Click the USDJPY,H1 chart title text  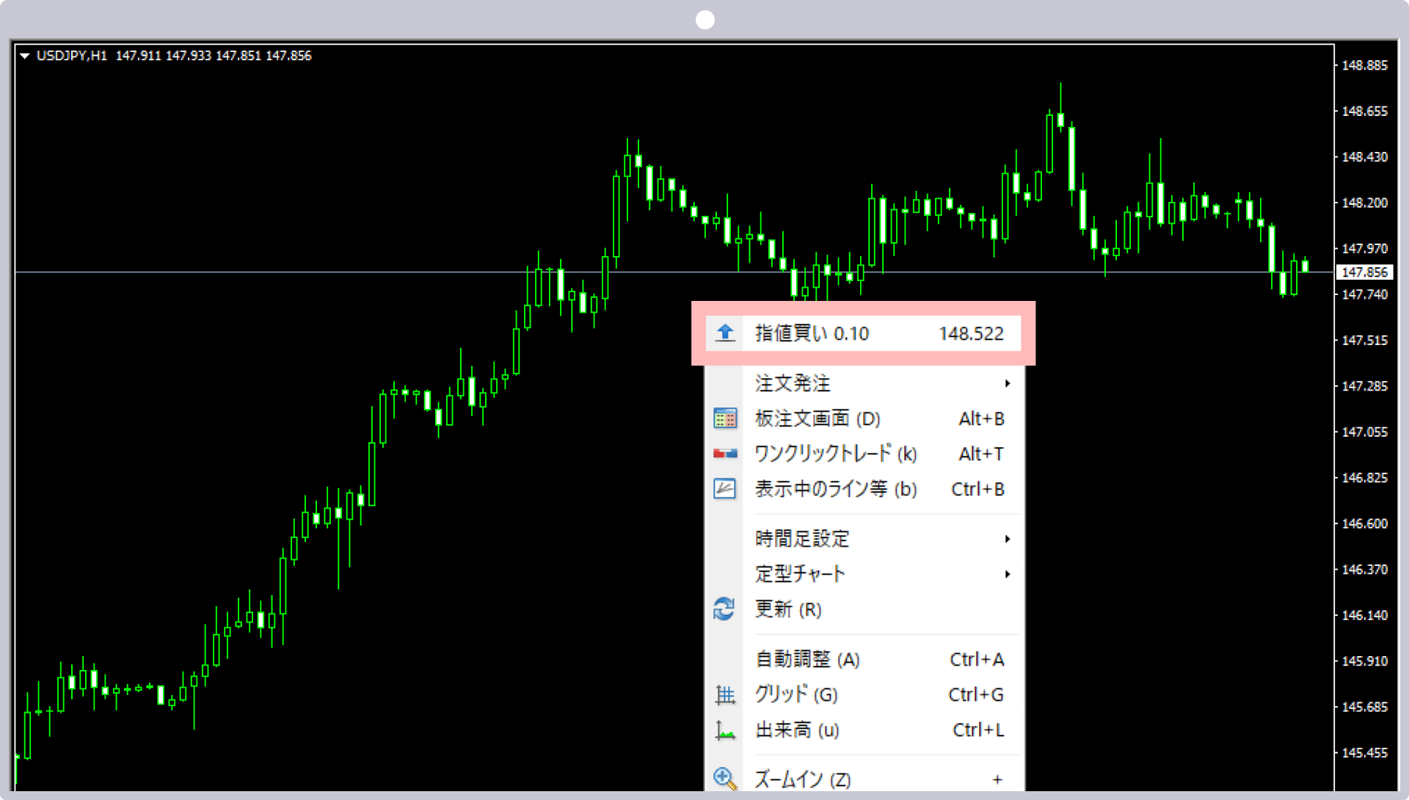(x=72, y=56)
